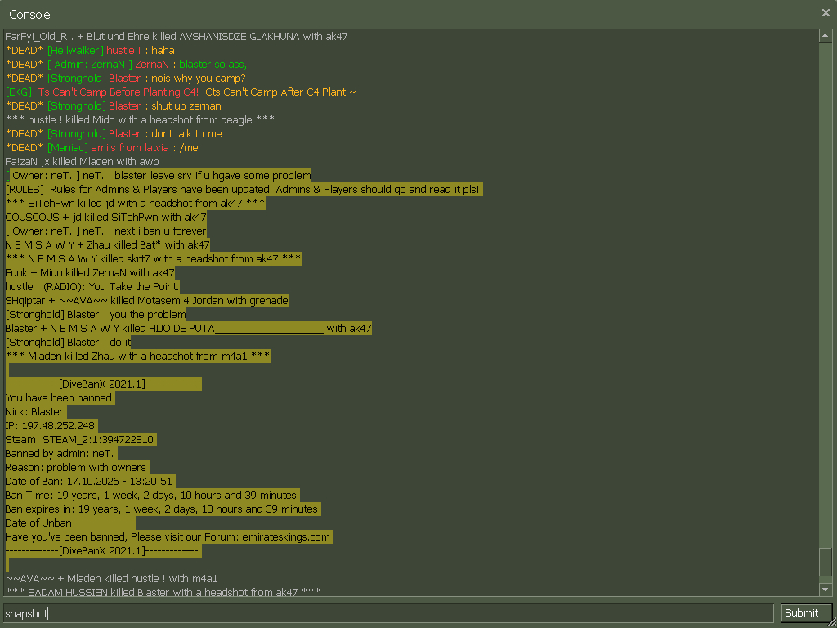Select the Hellwalker 'haha' chat line
Viewport: 837px width, 628px height.
[90, 50]
